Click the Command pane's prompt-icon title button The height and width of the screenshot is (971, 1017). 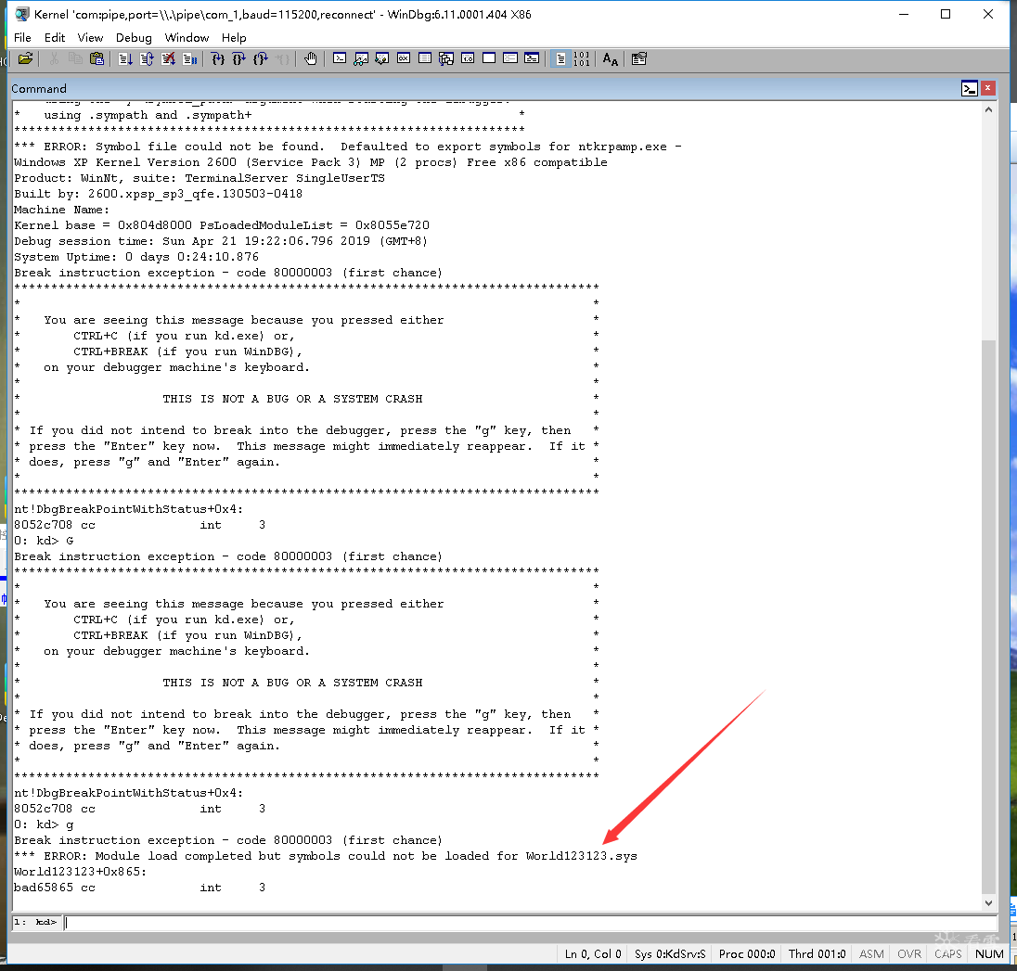pyautogui.click(x=970, y=89)
